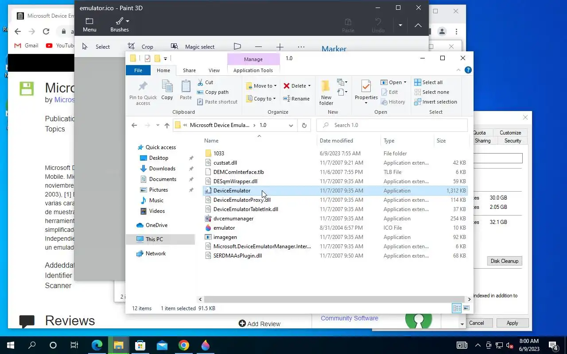Viewport: 567px width, 354px height.
Task: Switch to large icons view button
Action: [x=466, y=308]
